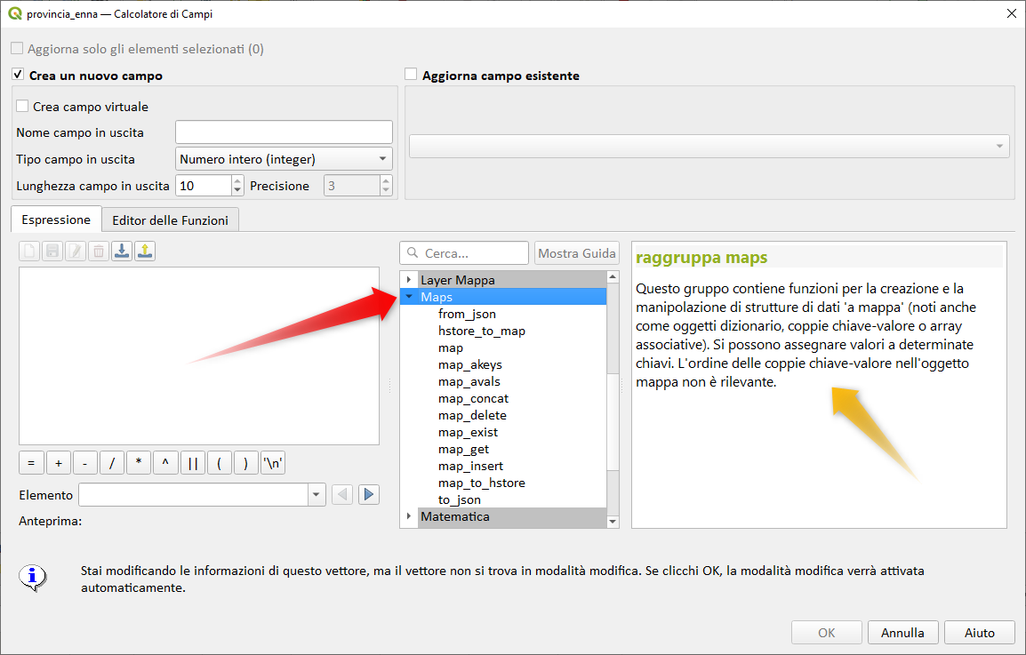
Task: Click the Mostra Guida button
Action: (x=576, y=253)
